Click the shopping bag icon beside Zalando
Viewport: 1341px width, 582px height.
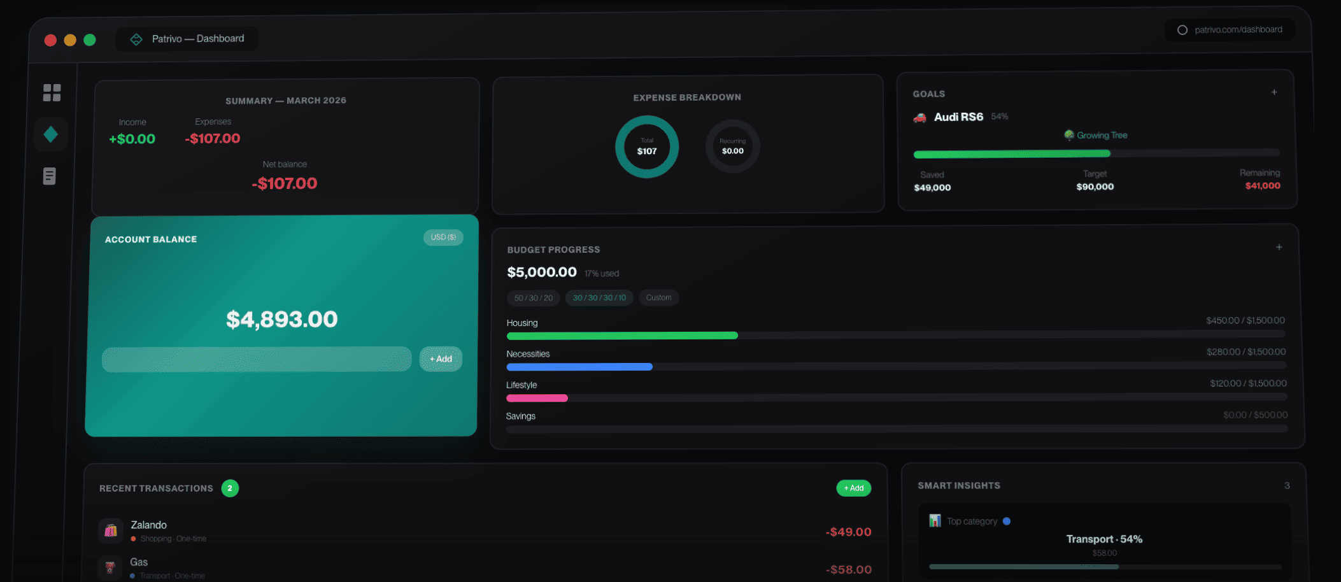[110, 530]
